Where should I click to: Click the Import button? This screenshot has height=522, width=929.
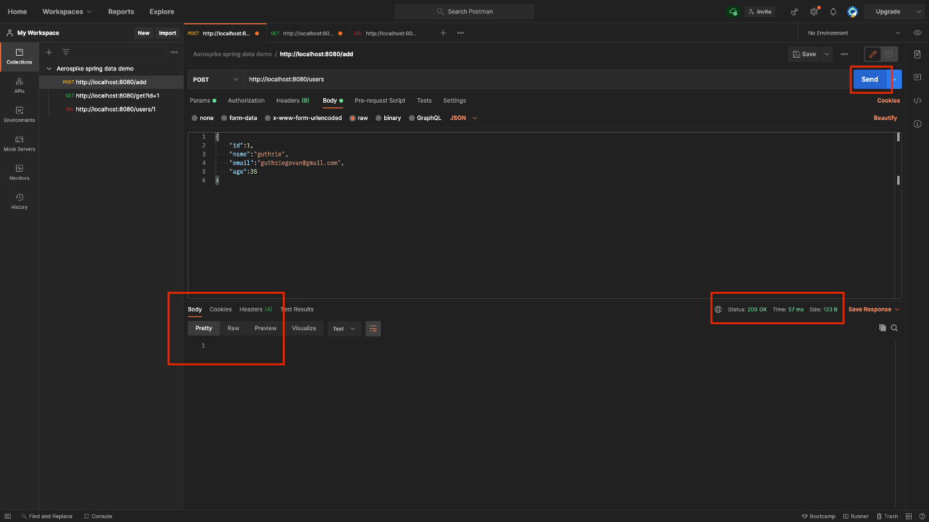167,33
